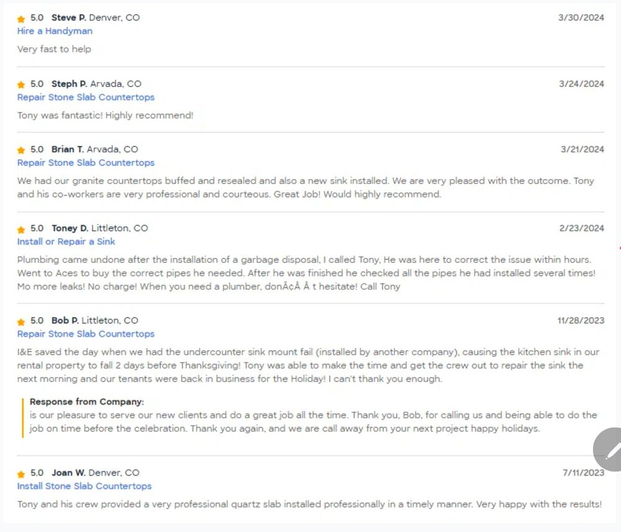This screenshot has width=621, height=532.
Task: Click the star icon on Steph P.'s review
Action: click(21, 85)
